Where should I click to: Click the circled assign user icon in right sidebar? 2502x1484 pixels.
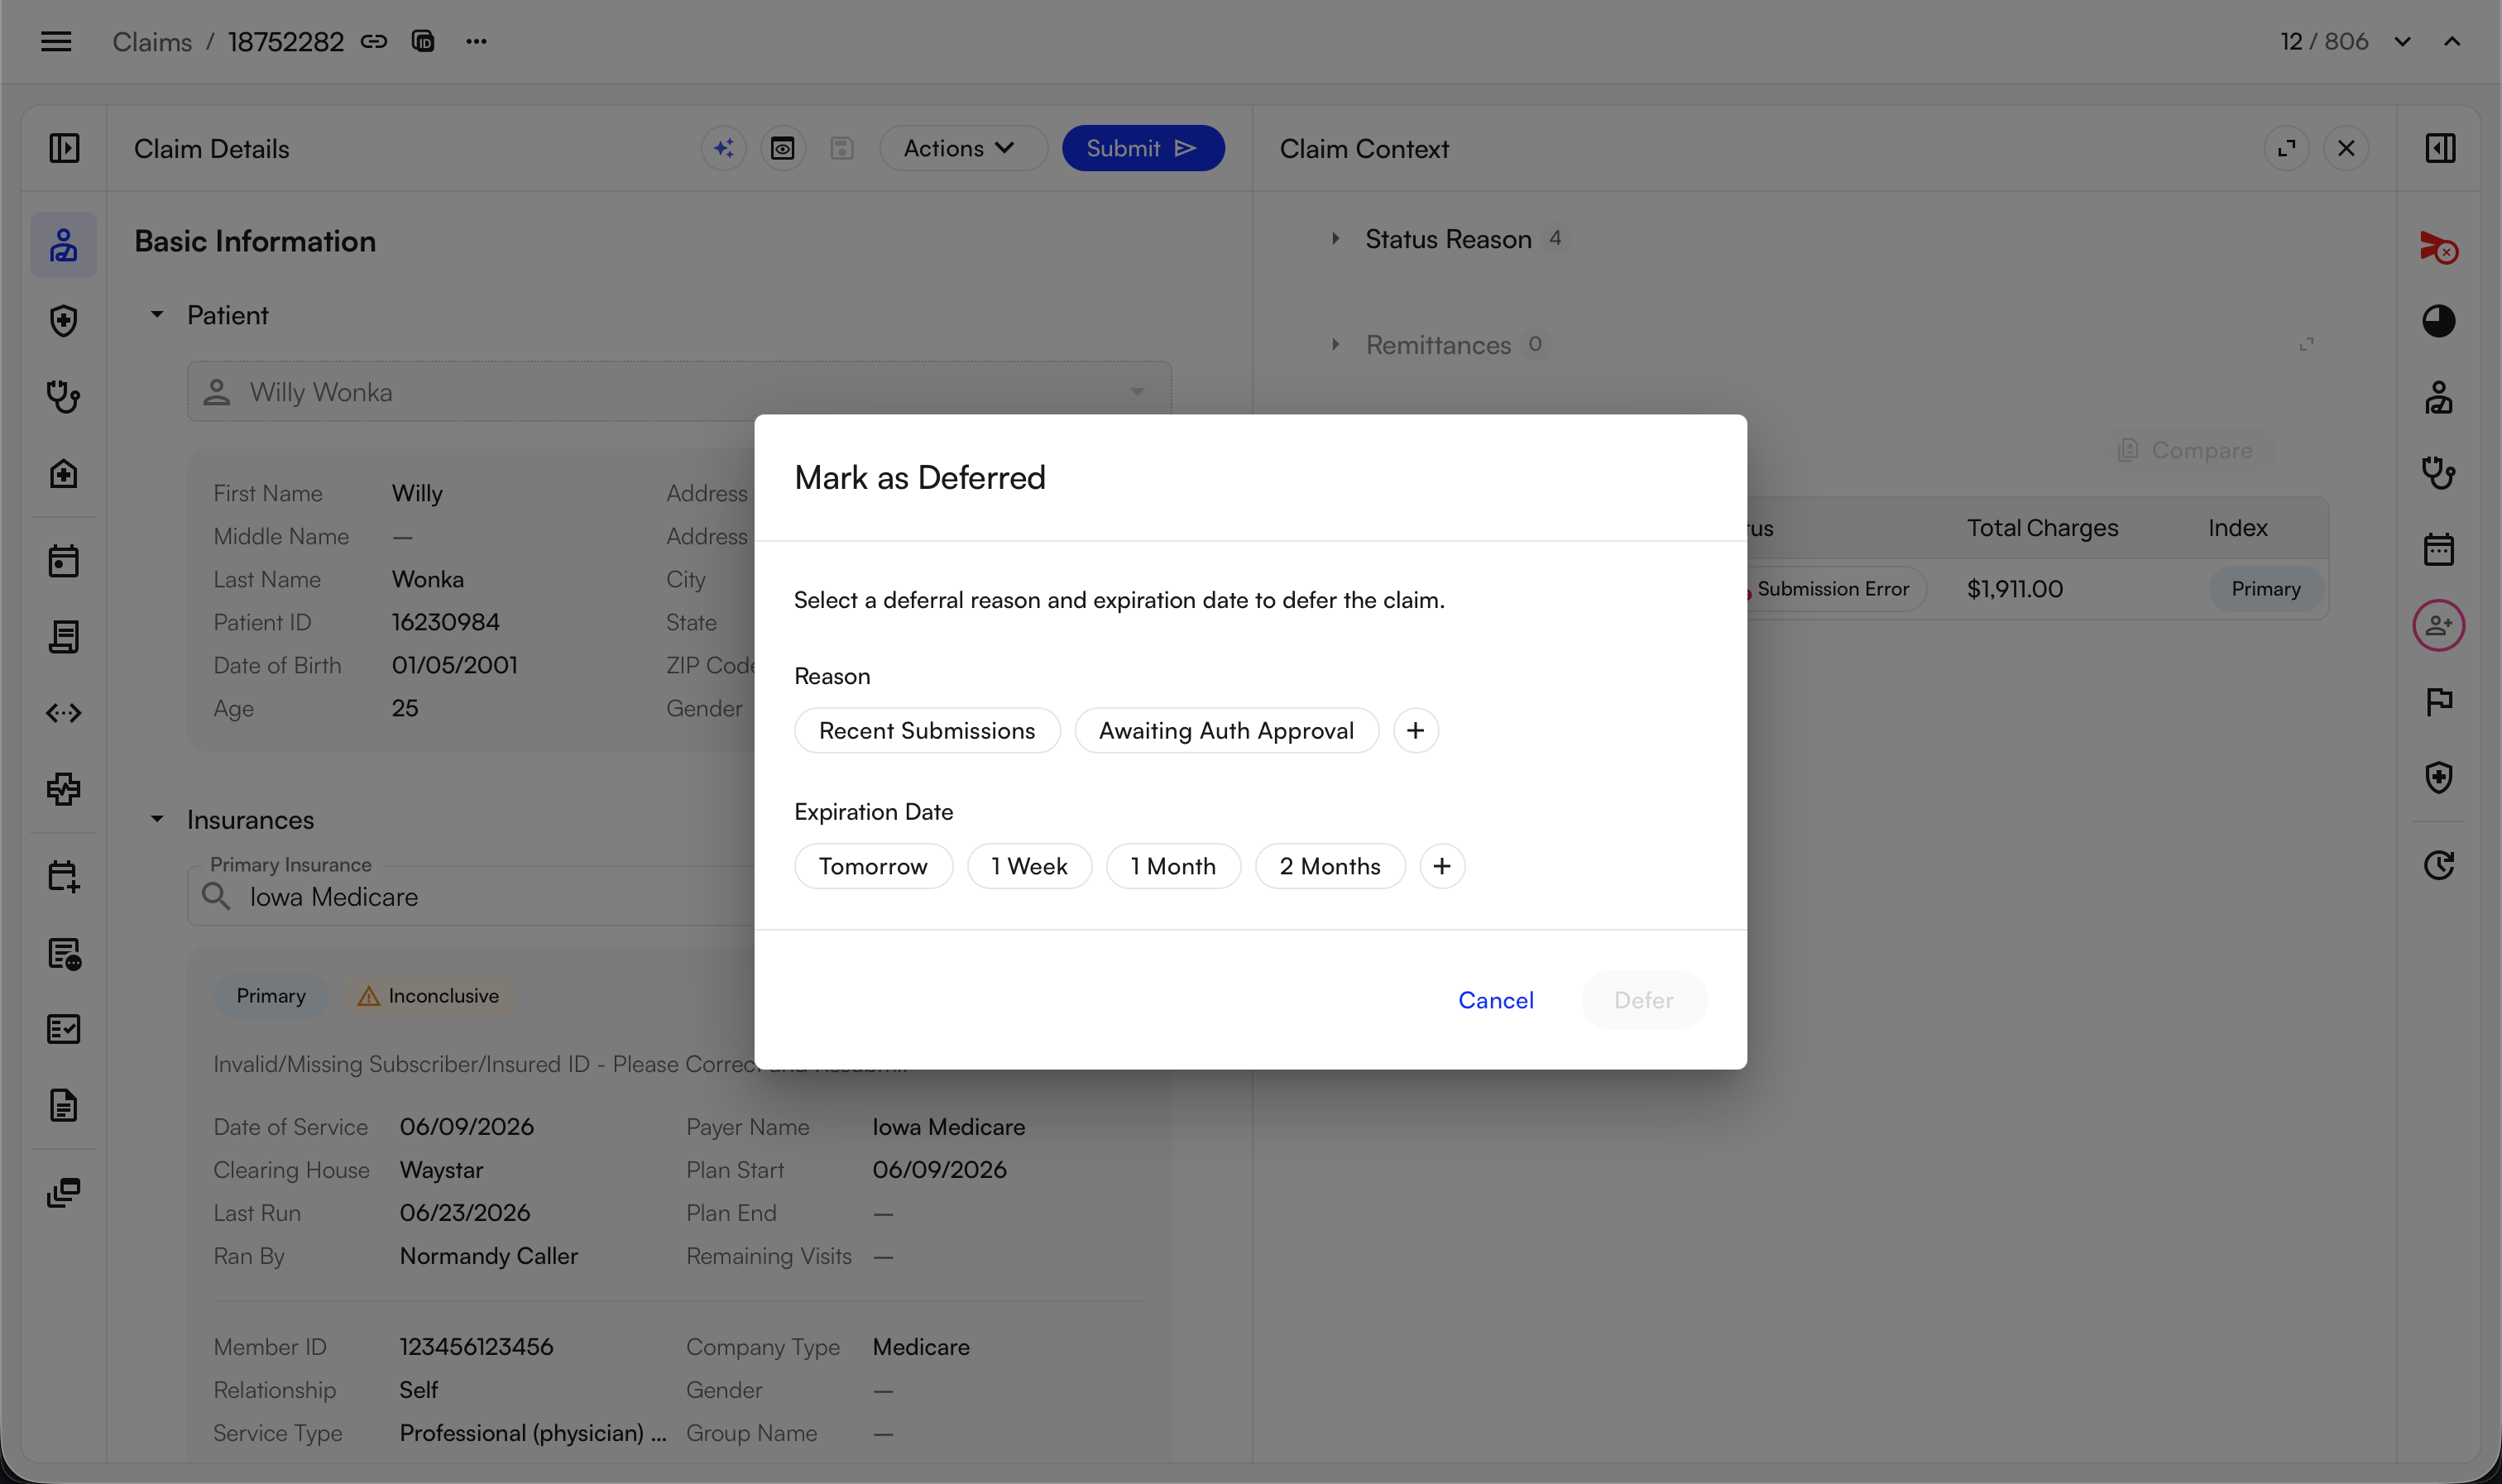tap(2438, 626)
